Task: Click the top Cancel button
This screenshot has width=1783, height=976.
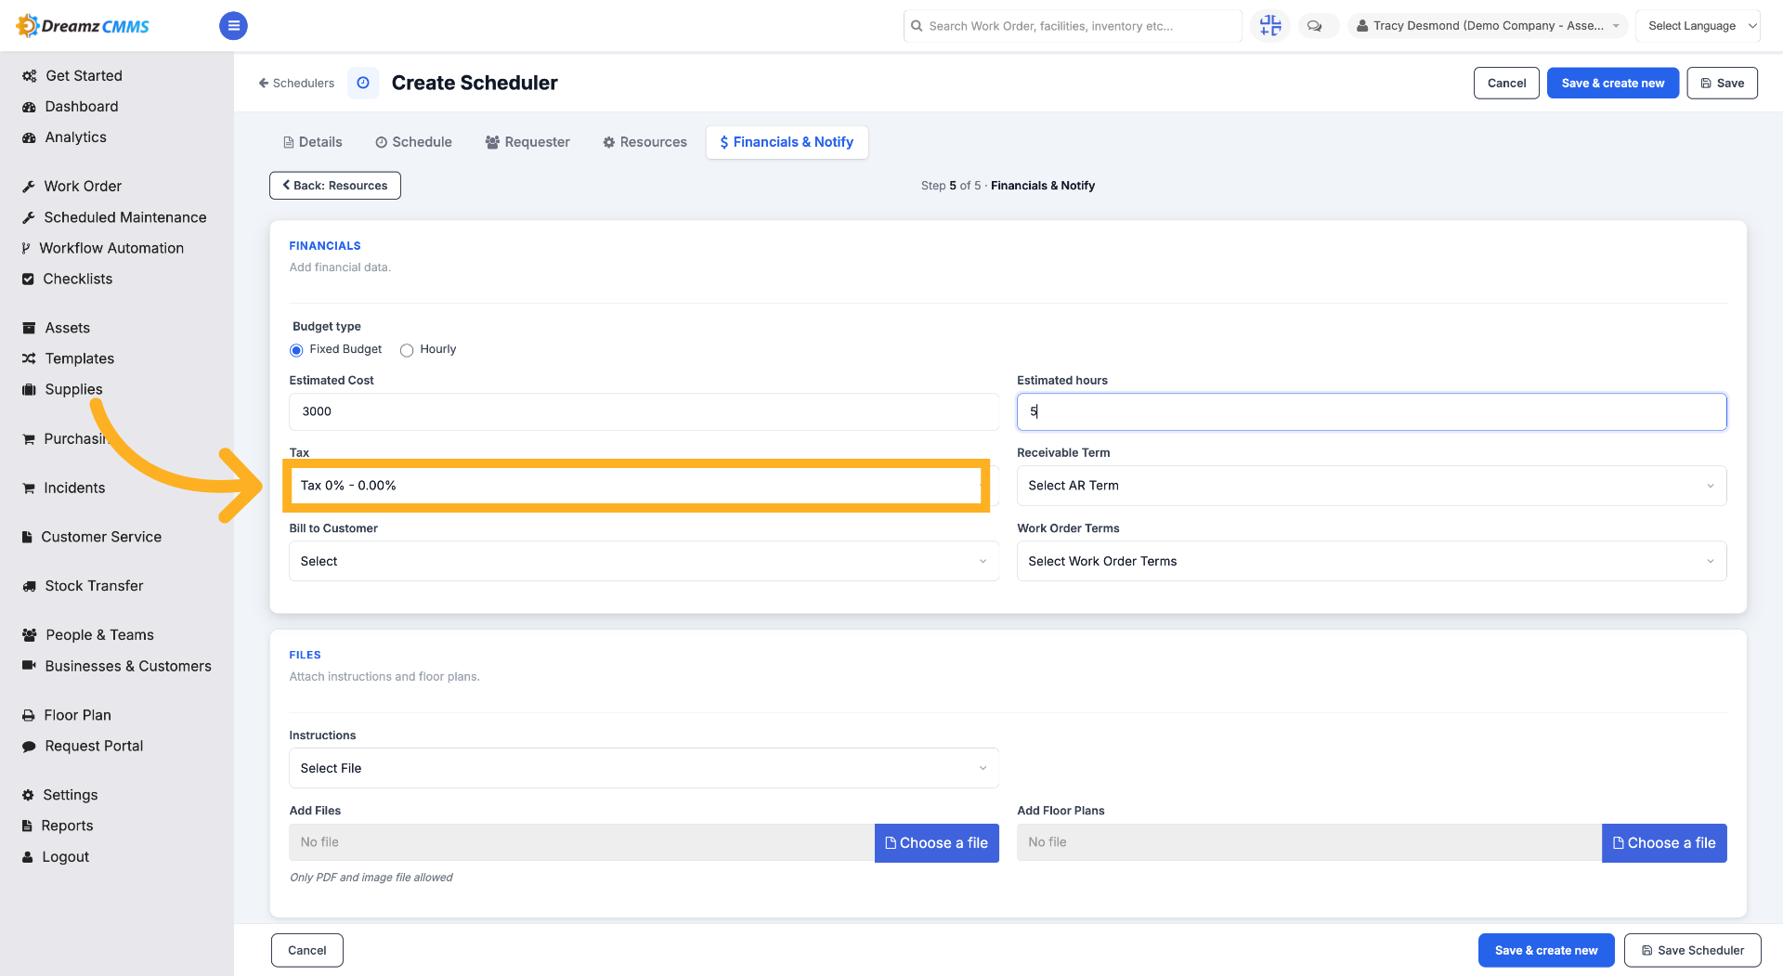Action: coord(1506,83)
